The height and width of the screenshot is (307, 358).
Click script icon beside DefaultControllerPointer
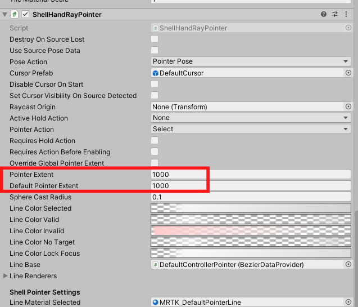click(156, 265)
